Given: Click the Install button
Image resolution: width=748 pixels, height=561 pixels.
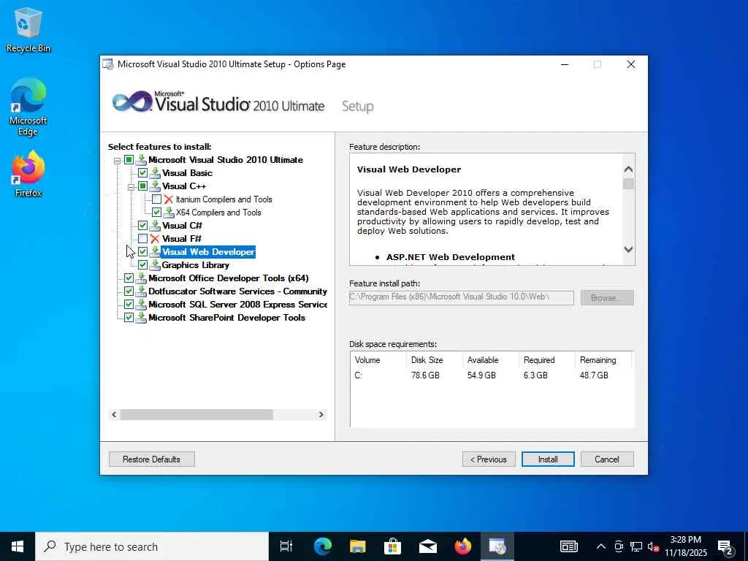Looking at the screenshot, I should (x=548, y=459).
